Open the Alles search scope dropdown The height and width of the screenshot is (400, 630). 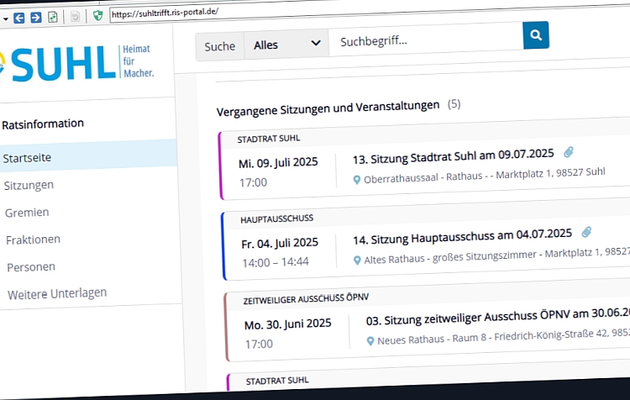(x=286, y=45)
